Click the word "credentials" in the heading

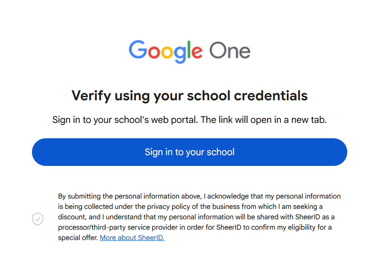click(271, 96)
